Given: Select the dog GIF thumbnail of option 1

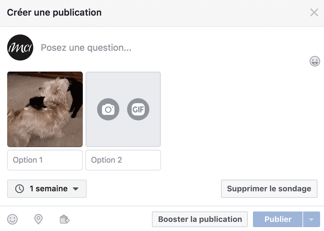Looking at the screenshot, I should pos(45,109).
